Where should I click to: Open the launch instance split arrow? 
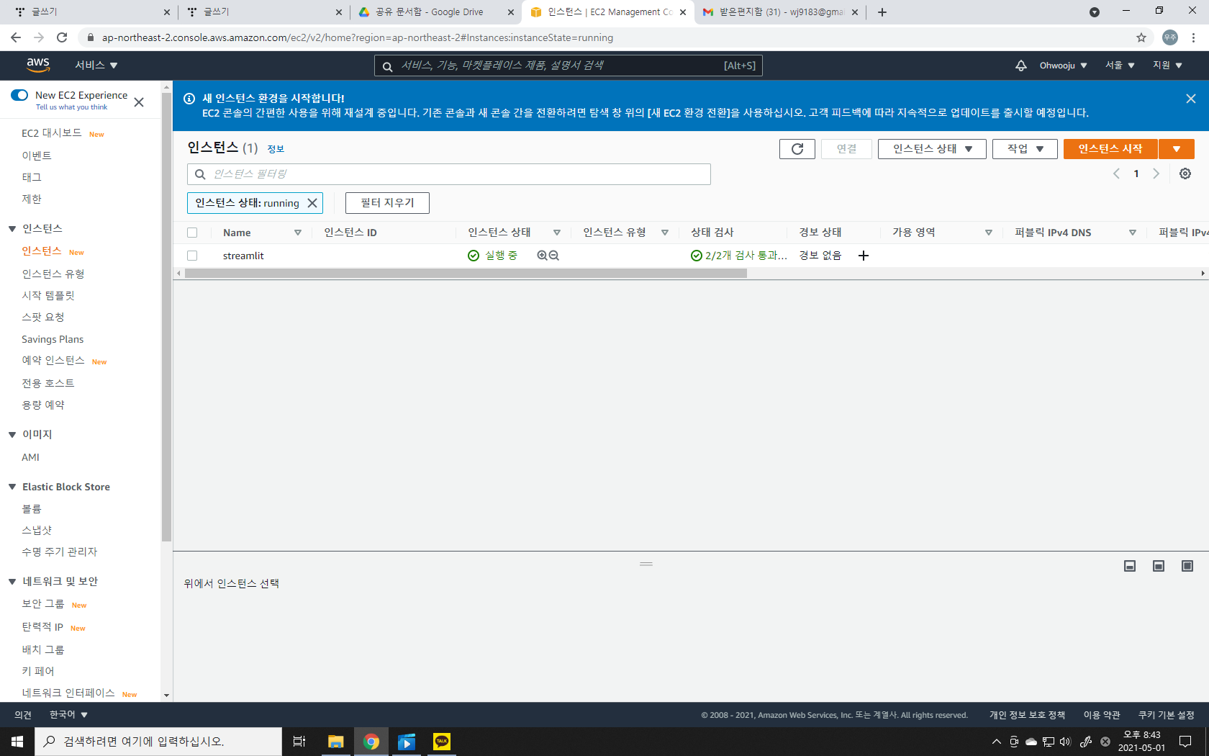[x=1177, y=149]
